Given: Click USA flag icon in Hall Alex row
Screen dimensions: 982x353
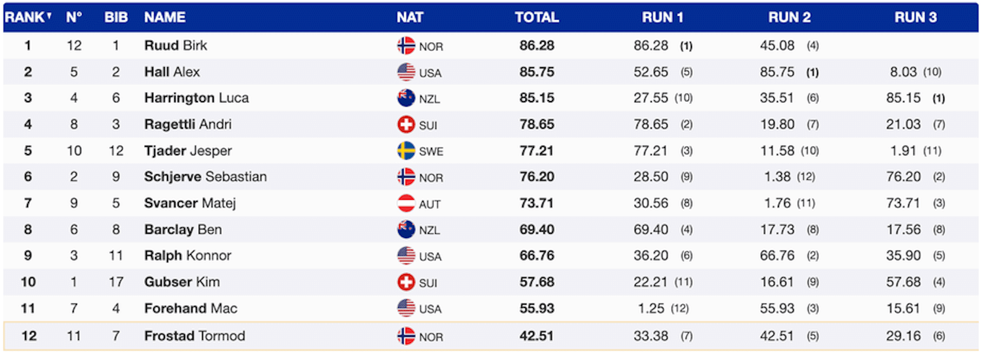Looking at the screenshot, I should point(406,72).
